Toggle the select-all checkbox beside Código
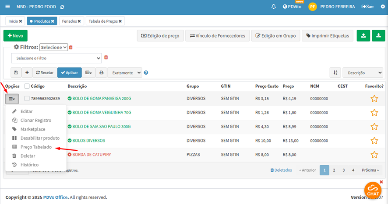 [27, 86]
